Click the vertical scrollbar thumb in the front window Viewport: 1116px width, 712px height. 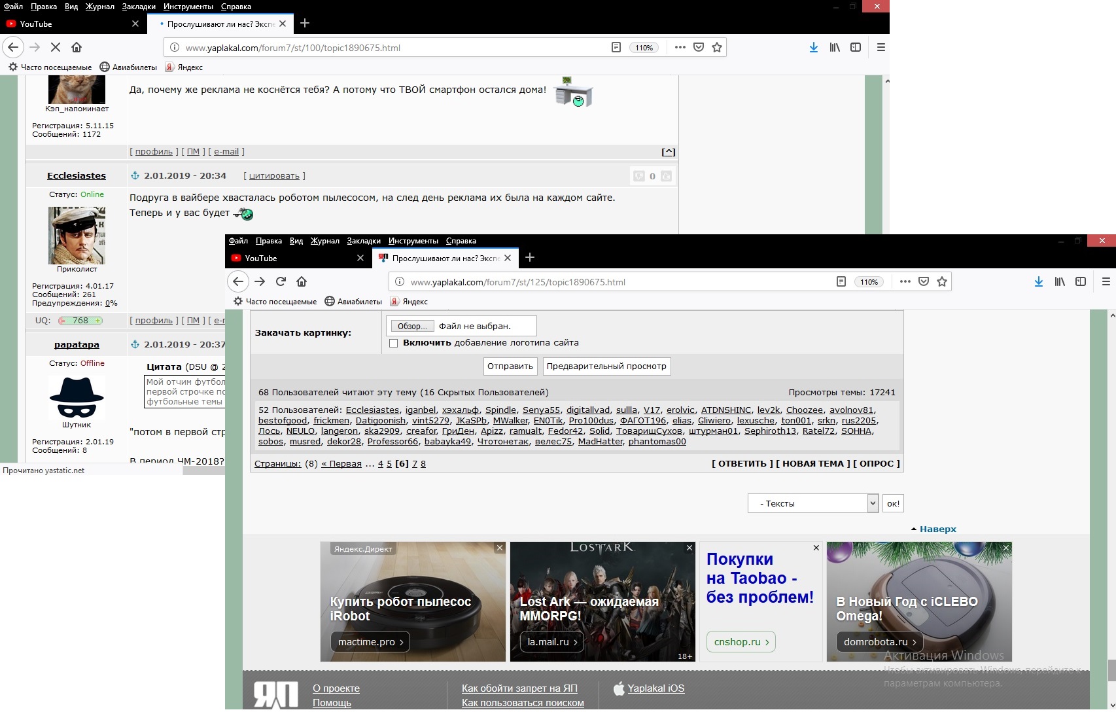point(1112,671)
